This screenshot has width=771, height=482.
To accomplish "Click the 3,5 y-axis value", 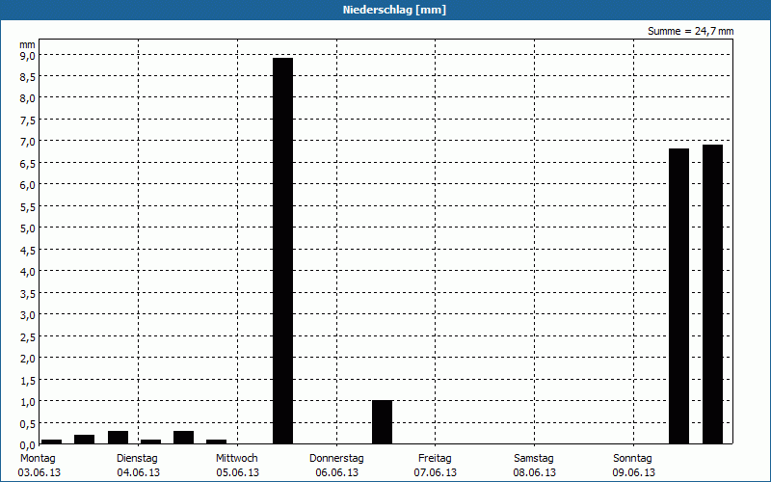I will point(28,293).
